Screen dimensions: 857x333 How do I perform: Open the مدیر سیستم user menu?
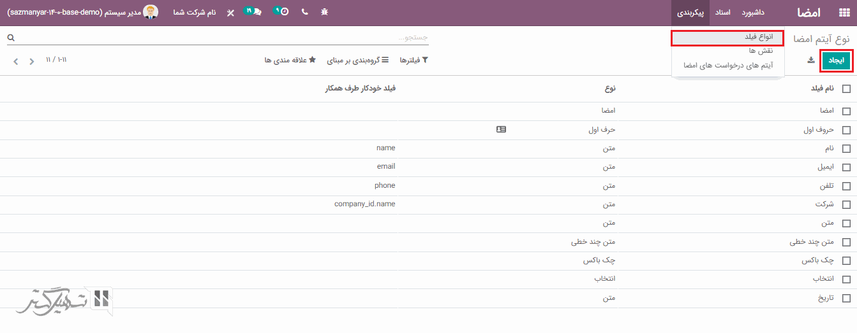[82, 12]
